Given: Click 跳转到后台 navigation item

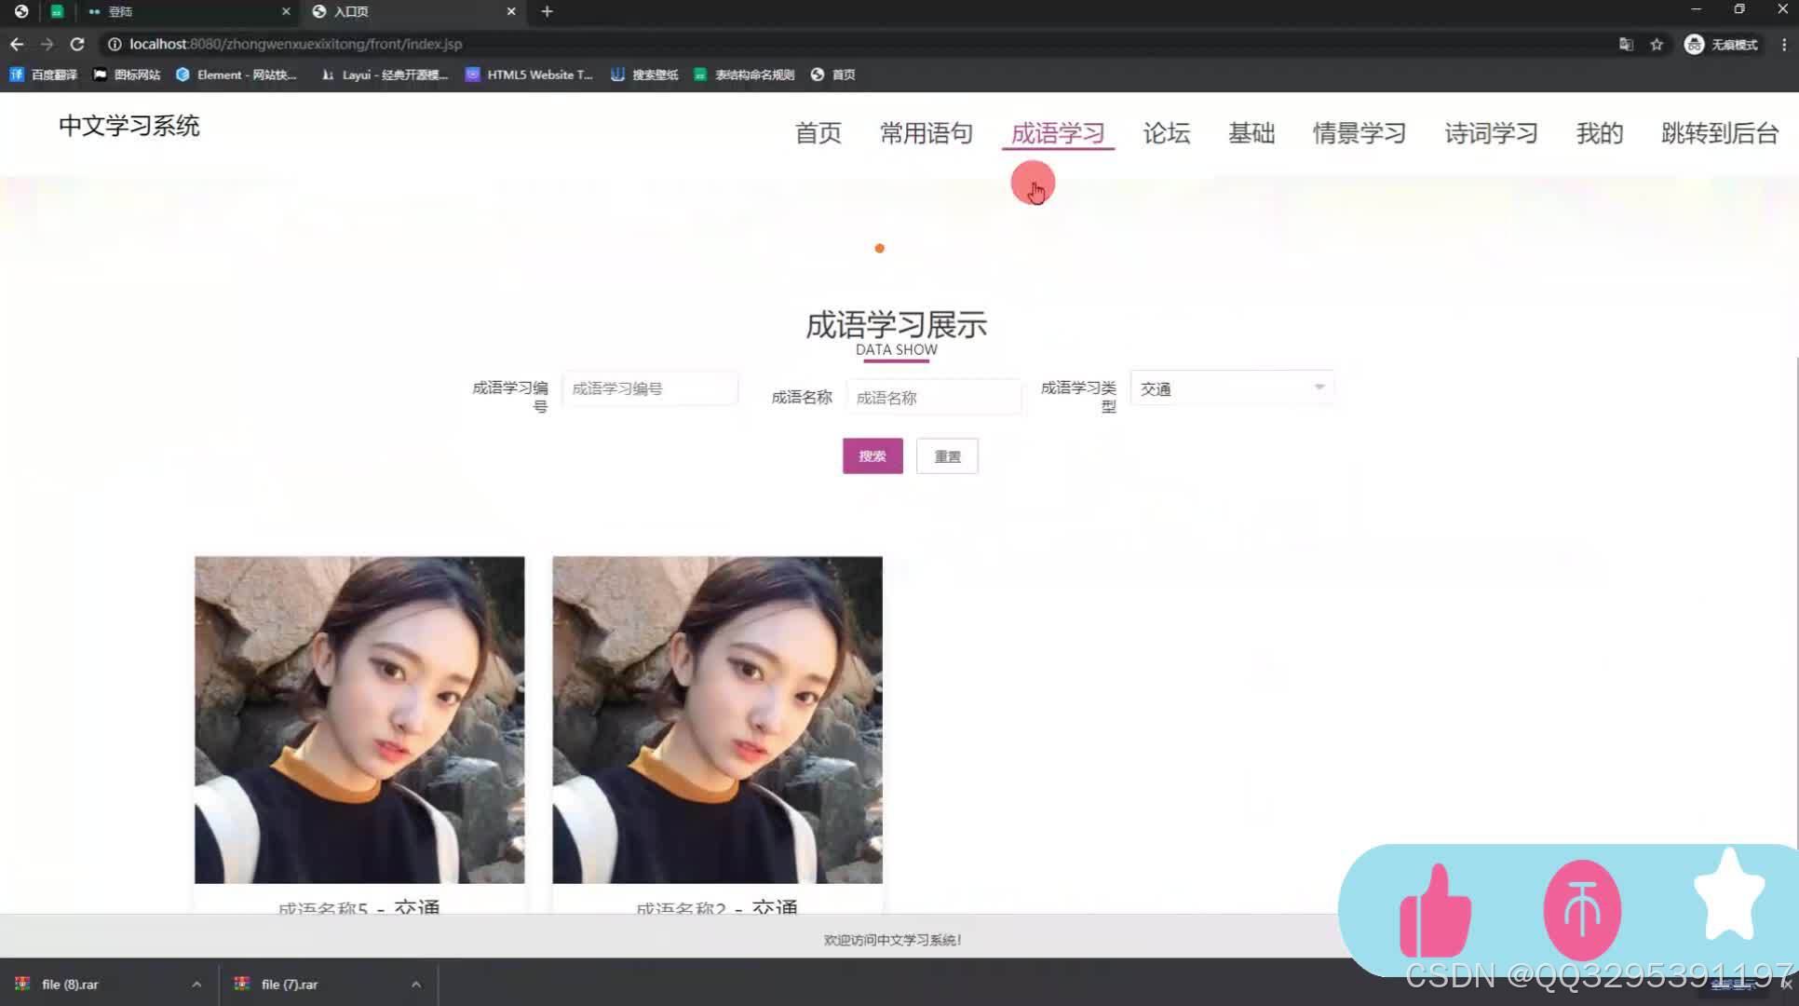Looking at the screenshot, I should [x=1720, y=133].
